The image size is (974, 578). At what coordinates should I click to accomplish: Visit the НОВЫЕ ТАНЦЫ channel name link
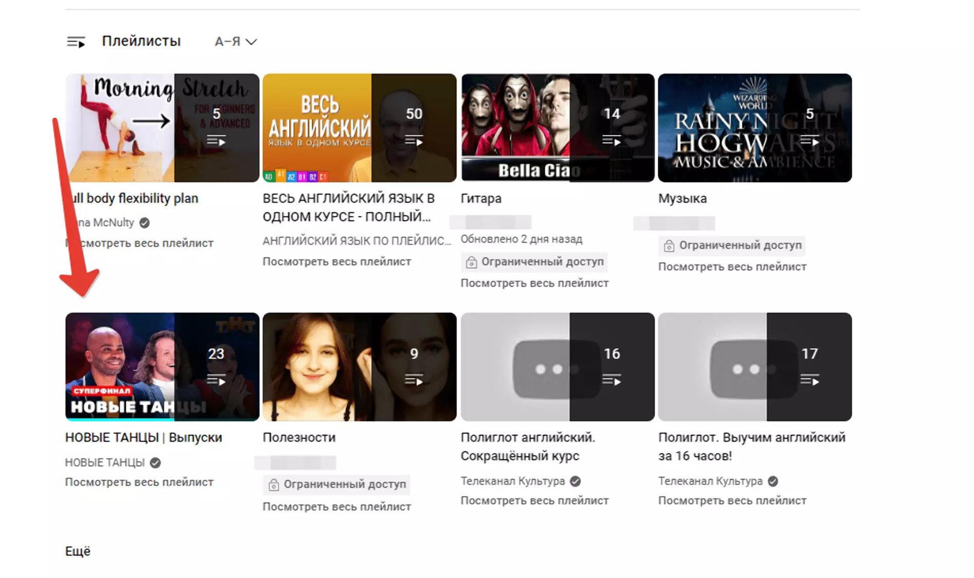tap(105, 463)
